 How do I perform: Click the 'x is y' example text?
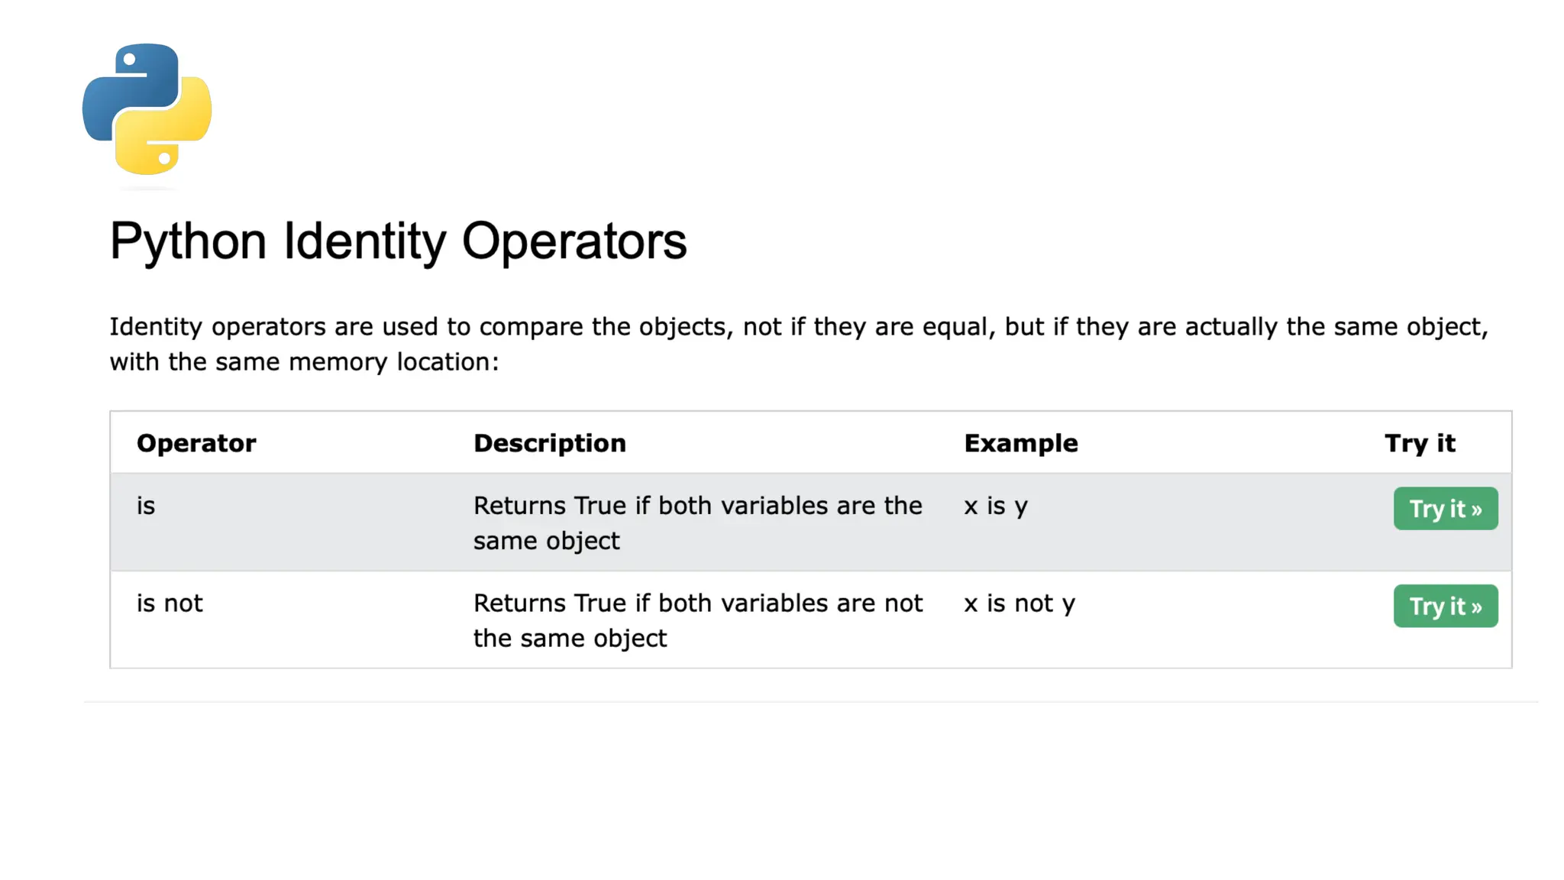pyautogui.click(x=996, y=506)
